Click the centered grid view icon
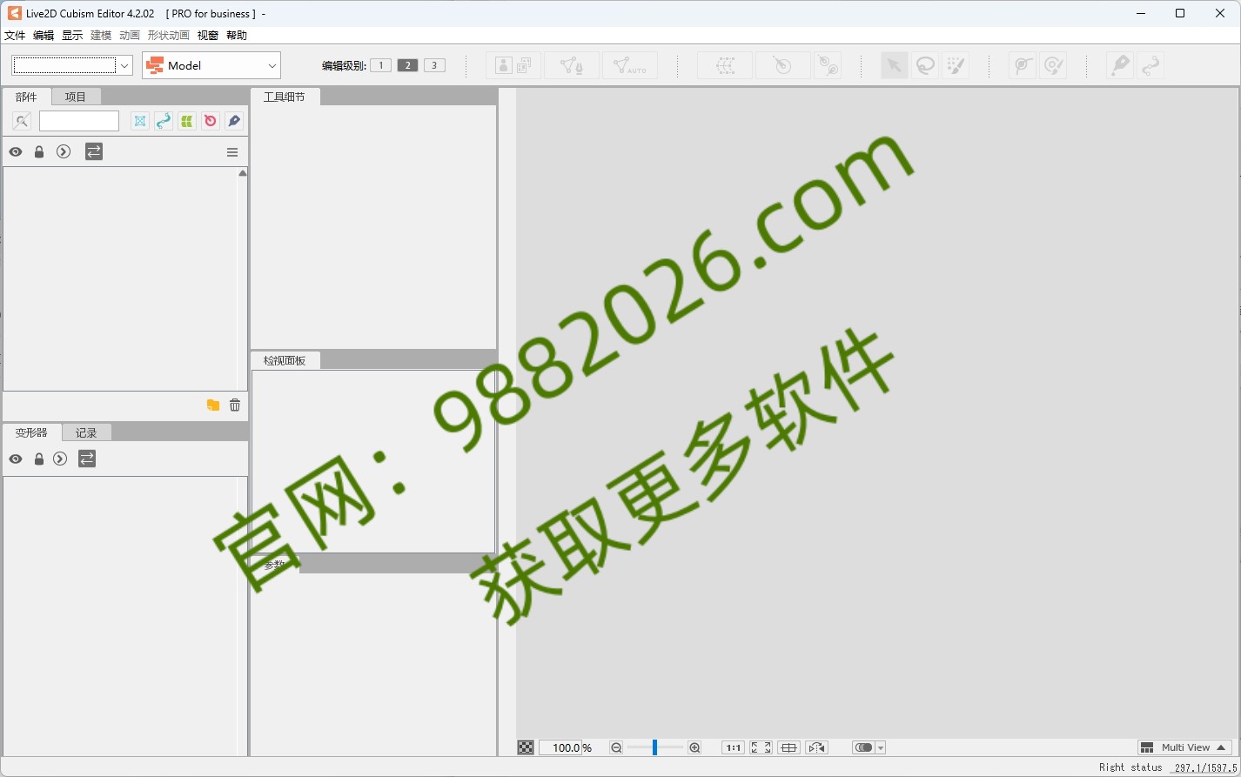The image size is (1241, 777). click(x=789, y=747)
